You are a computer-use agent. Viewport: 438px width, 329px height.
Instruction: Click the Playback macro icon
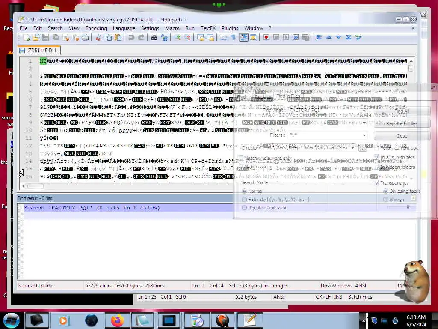click(286, 37)
